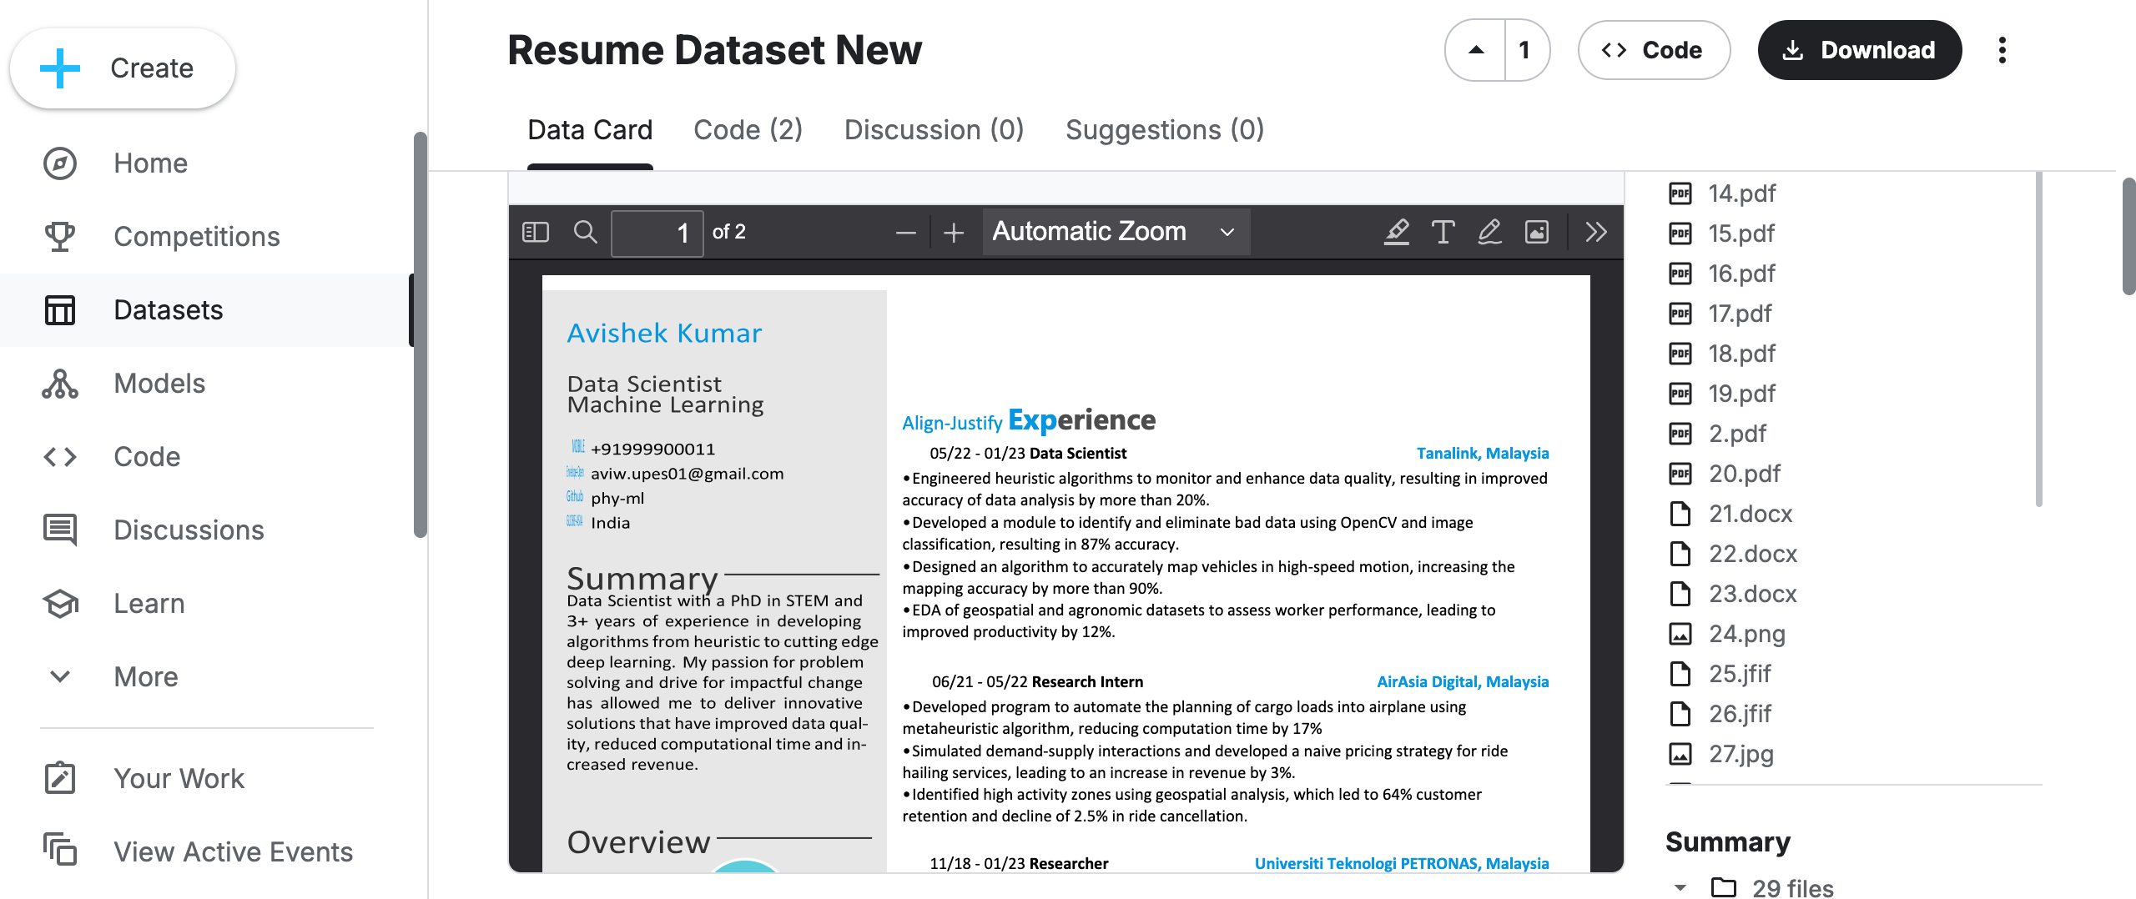Screen dimensions: 2136x899
Task: Open the Models icon in sidebar
Action: [60, 384]
